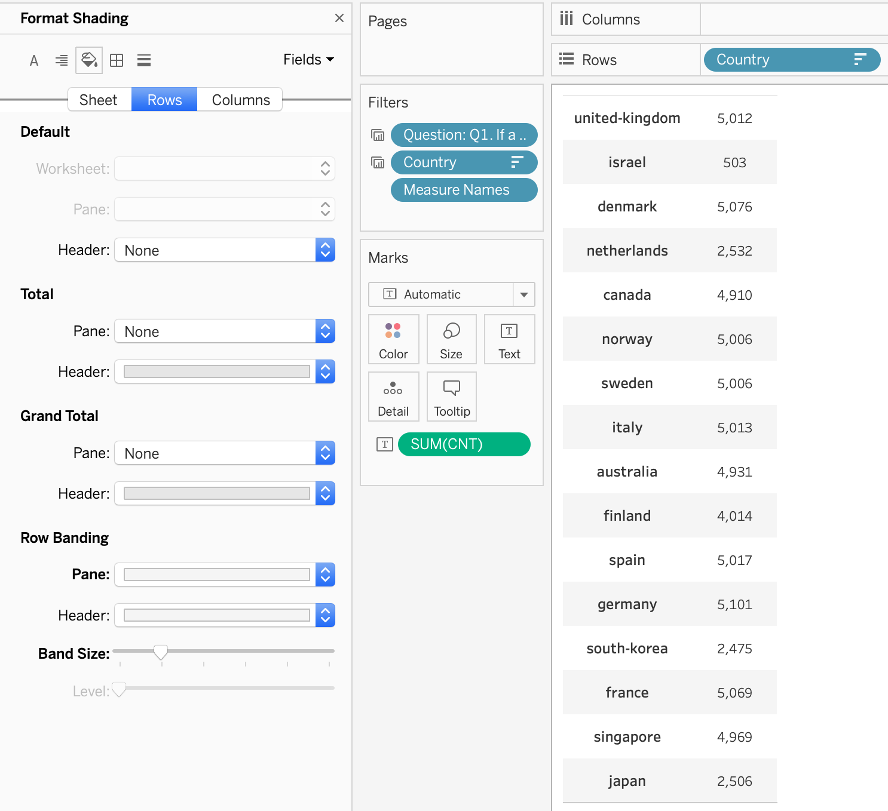Close the Format Shading pane
888x811 pixels.
[x=339, y=18]
